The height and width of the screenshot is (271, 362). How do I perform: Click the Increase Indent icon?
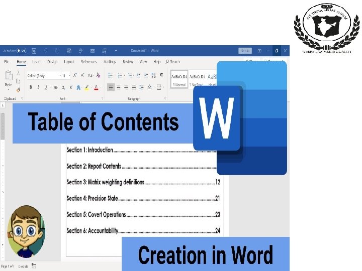point(146,75)
